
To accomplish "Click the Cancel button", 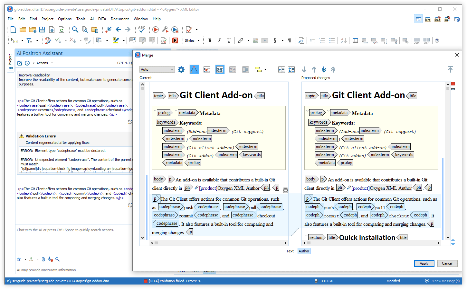I will 447,263.
